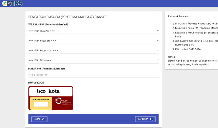218x128 pixels.
Task: Click 'Jika huruf kode kurang jelas' instruction
Action: click(197, 43)
